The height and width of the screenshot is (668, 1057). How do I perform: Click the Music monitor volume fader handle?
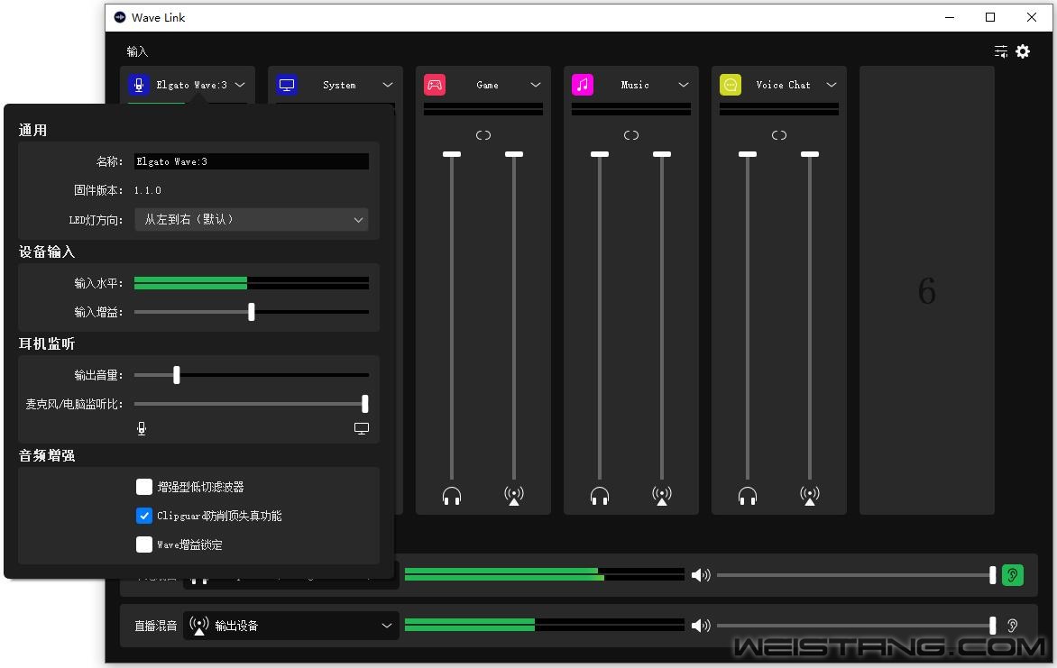click(599, 154)
